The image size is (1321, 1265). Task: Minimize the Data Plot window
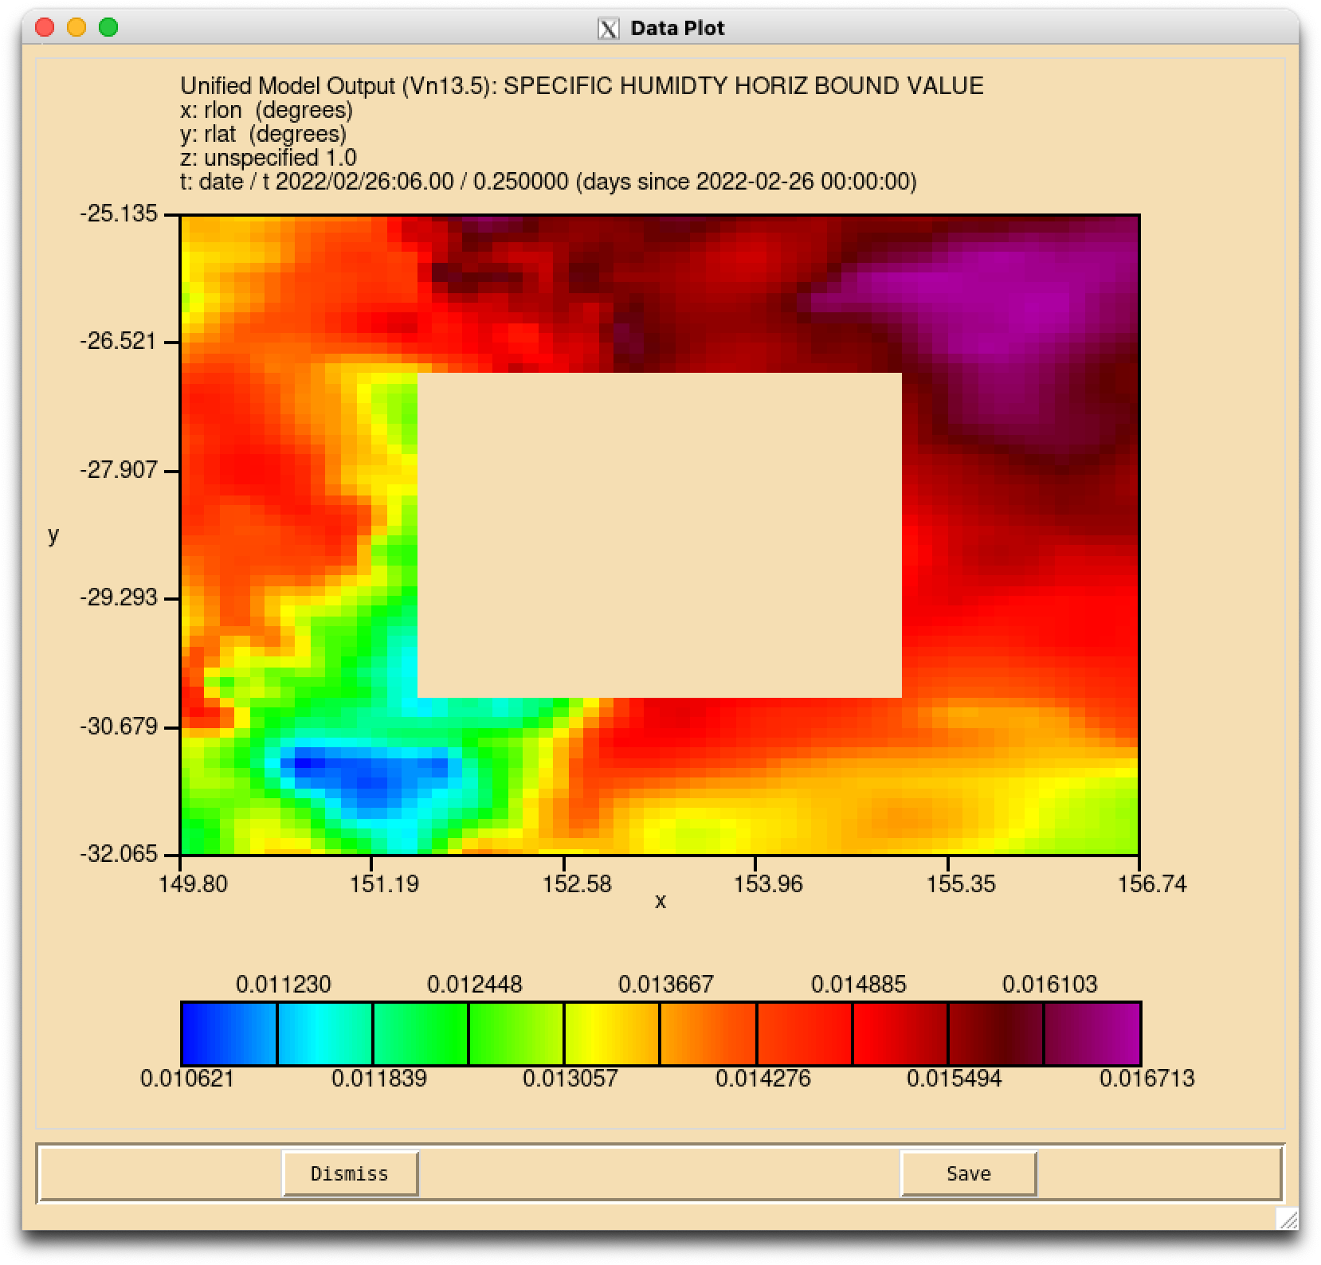[76, 28]
